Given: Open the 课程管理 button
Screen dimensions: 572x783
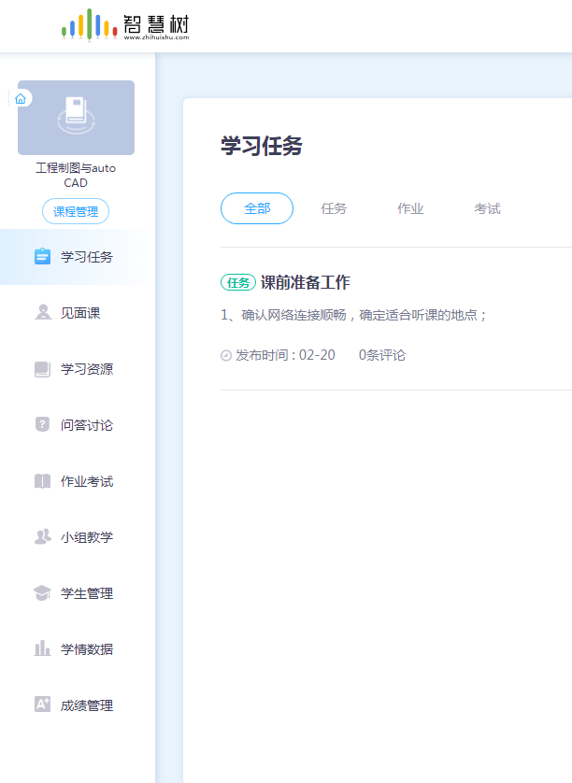Looking at the screenshot, I should pos(76,211).
